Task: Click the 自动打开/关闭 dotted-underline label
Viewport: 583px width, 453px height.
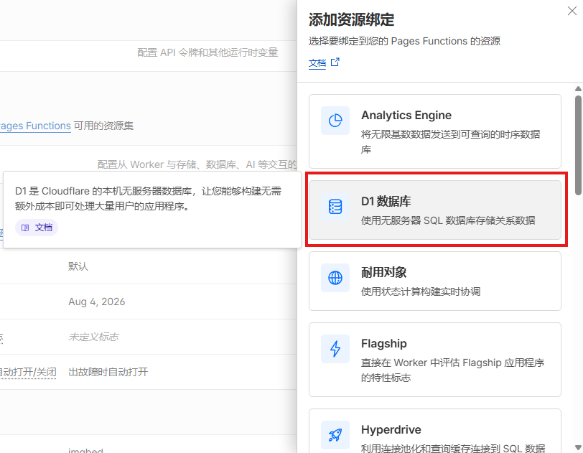Action: point(28,372)
